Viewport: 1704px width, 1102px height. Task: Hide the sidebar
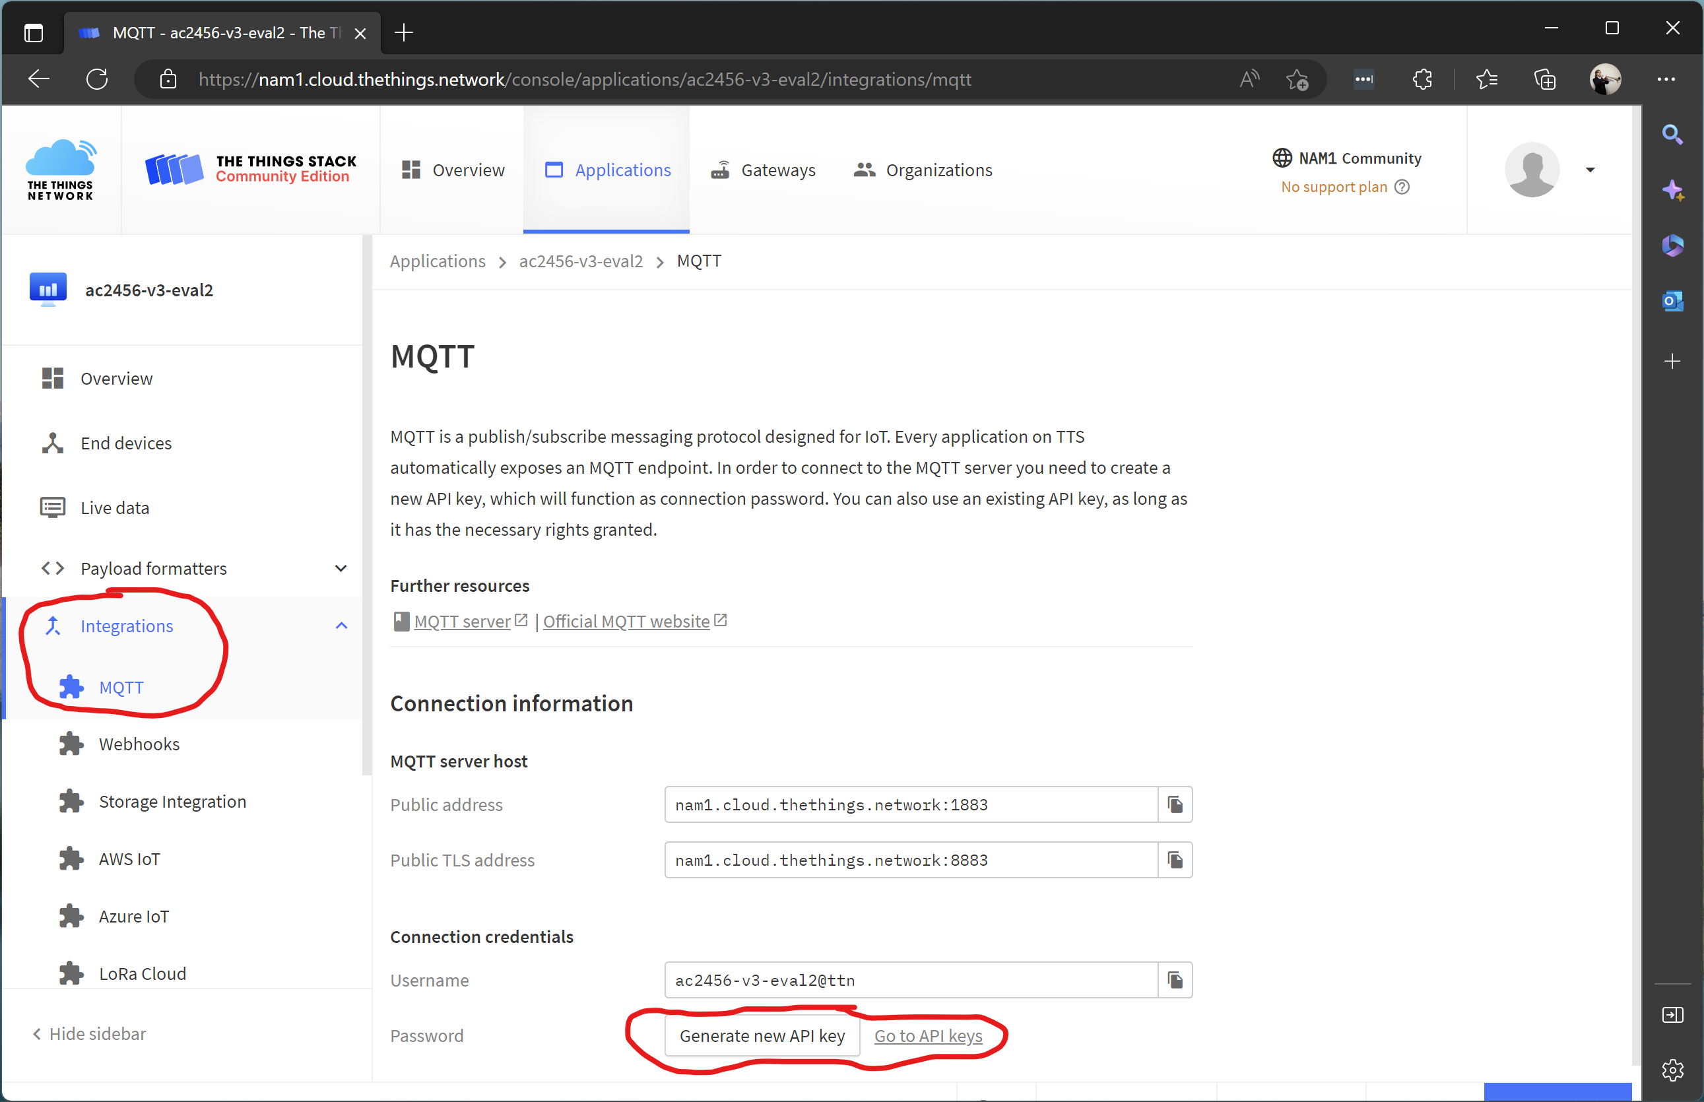tap(90, 1033)
